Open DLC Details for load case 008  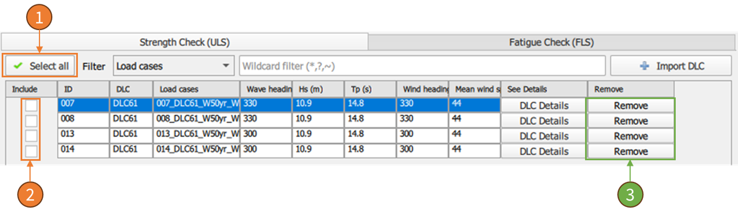coord(544,120)
